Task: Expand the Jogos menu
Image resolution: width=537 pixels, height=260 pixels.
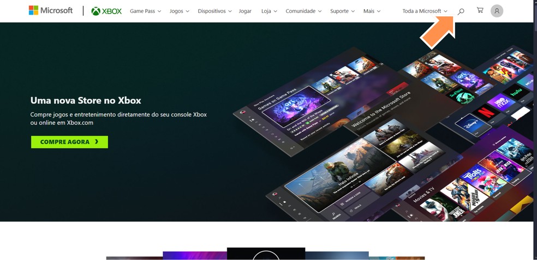Action: tap(180, 11)
